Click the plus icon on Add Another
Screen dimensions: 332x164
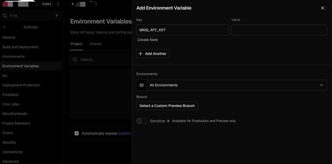coord(141,54)
